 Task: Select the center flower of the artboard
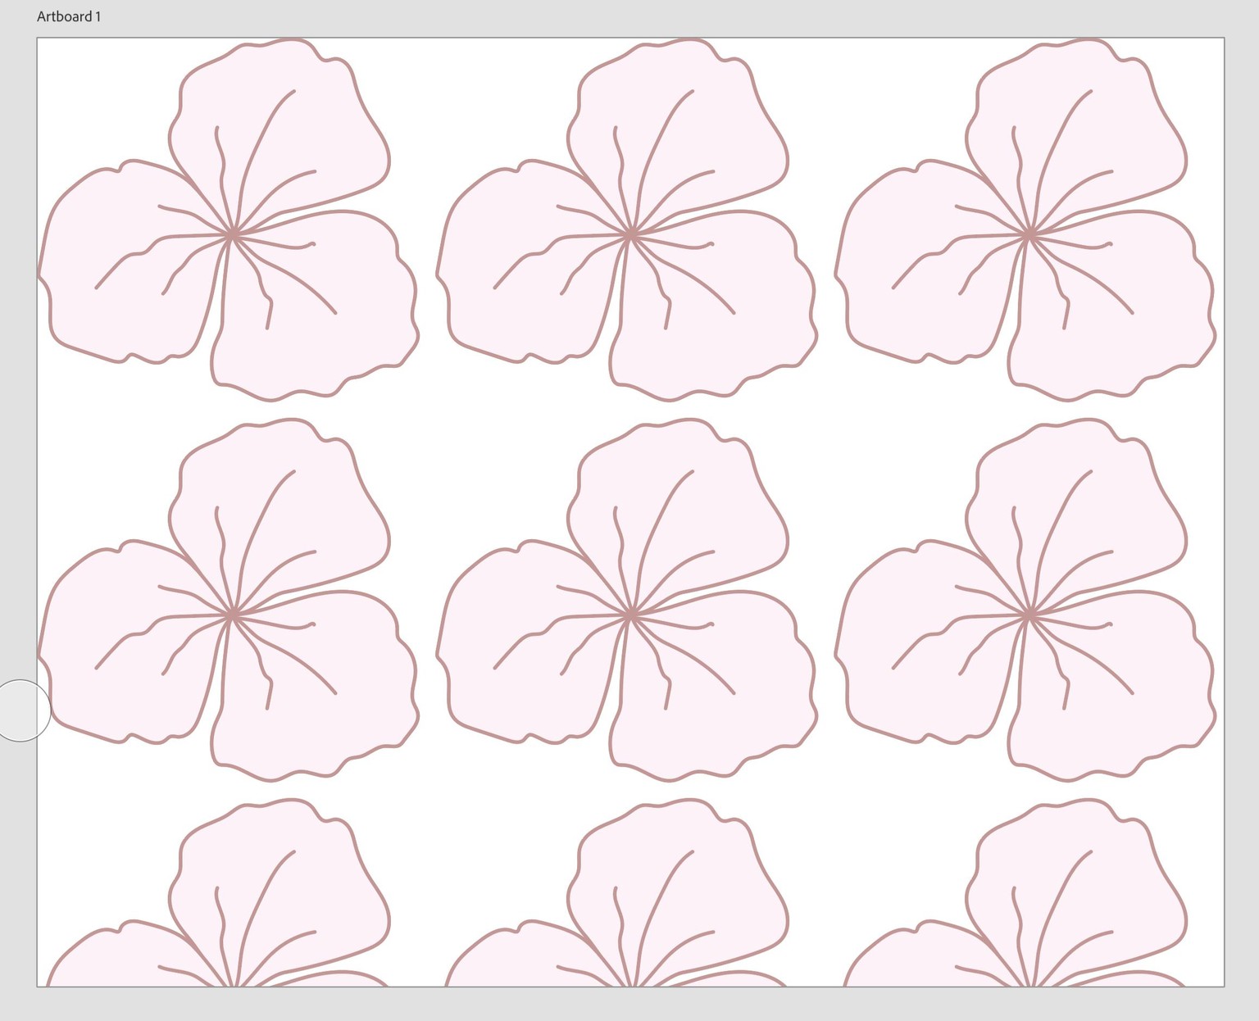click(627, 600)
